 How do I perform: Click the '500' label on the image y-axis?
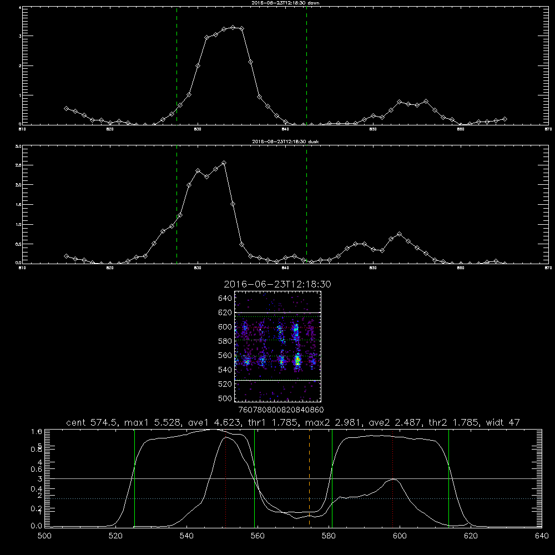tap(225, 398)
